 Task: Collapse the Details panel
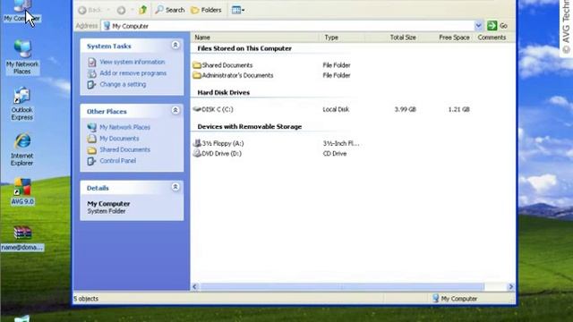coord(175,187)
